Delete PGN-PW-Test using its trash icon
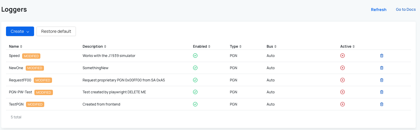The height and width of the screenshot is (130, 420). tap(381, 92)
